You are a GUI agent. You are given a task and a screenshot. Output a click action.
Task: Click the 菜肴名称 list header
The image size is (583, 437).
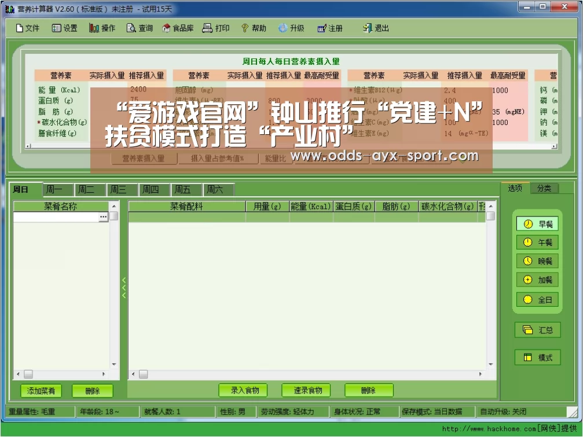click(x=61, y=206)
